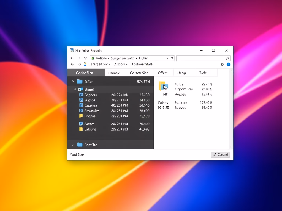Open the Addow dropdown menu

(x=127, y=64)
